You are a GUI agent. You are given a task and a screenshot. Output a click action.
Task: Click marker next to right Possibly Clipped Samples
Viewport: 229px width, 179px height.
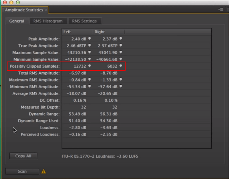(x=121, y=66)
